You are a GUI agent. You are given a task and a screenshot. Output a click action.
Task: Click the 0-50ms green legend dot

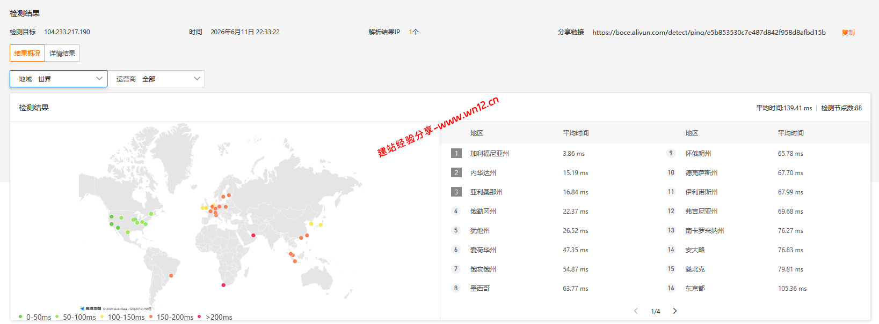[20, 317]
